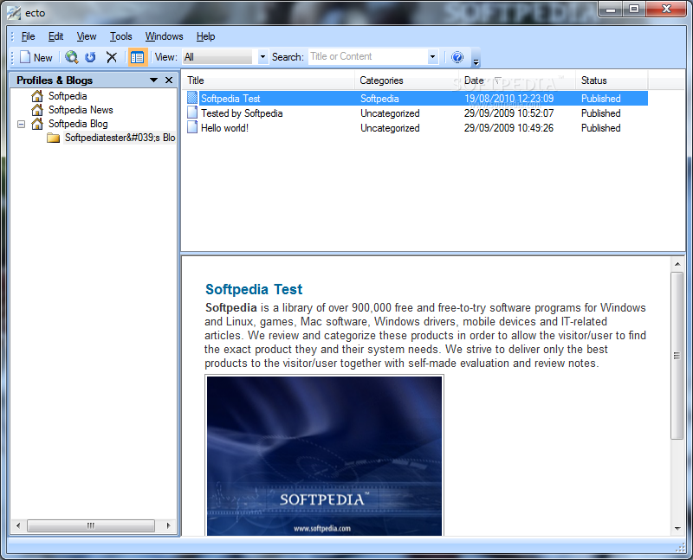The height and width of the screenshot is (560, 693).
Task: Open toolbar overflow options arrow
Action: (476, 62)
